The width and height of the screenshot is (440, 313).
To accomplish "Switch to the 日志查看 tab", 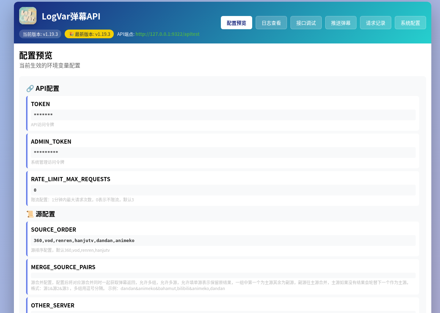I will 271,23.
